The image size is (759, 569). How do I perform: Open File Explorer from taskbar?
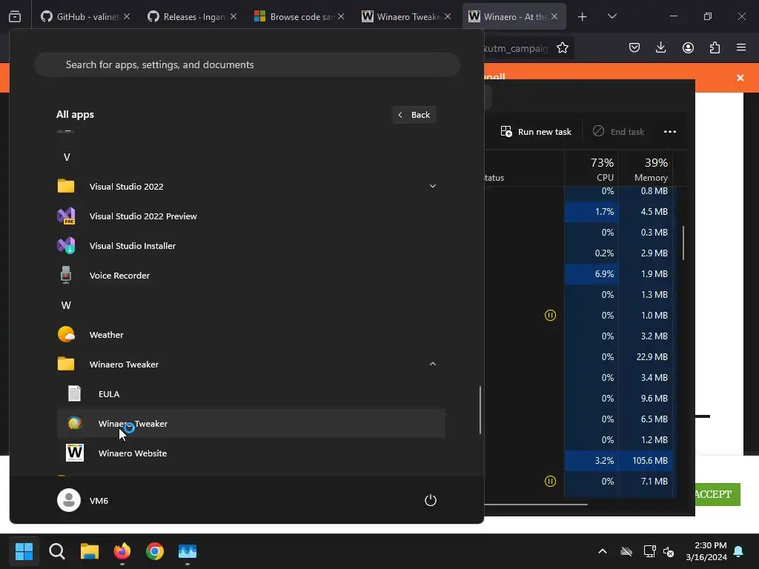(x=90, y=551)
